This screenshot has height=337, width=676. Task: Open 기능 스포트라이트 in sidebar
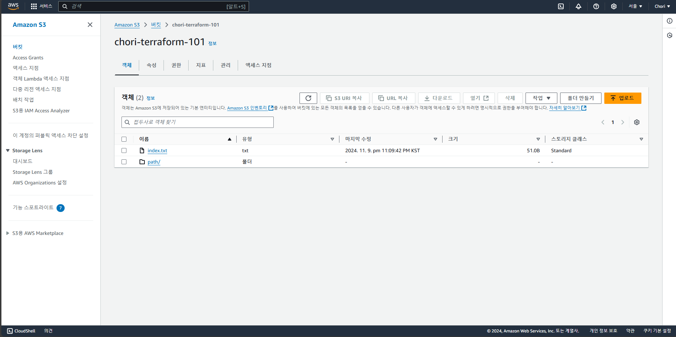click(33, 208)
